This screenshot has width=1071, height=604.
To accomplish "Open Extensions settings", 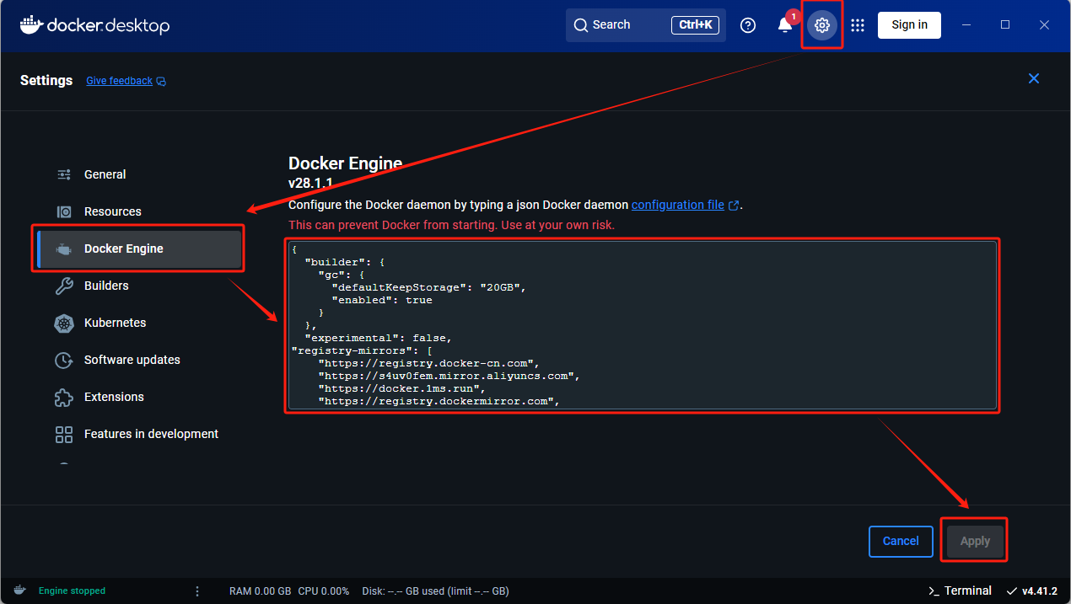I will tap(114, 397).
